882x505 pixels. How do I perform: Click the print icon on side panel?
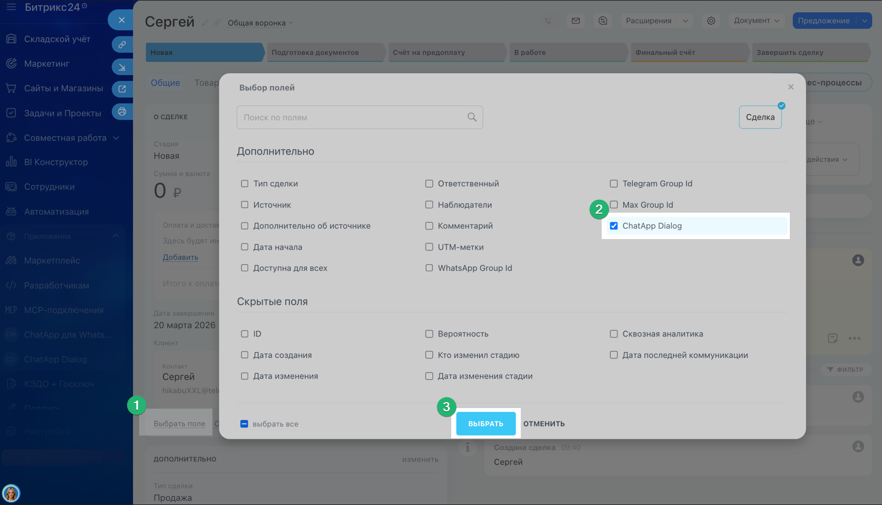coord(122,112)
